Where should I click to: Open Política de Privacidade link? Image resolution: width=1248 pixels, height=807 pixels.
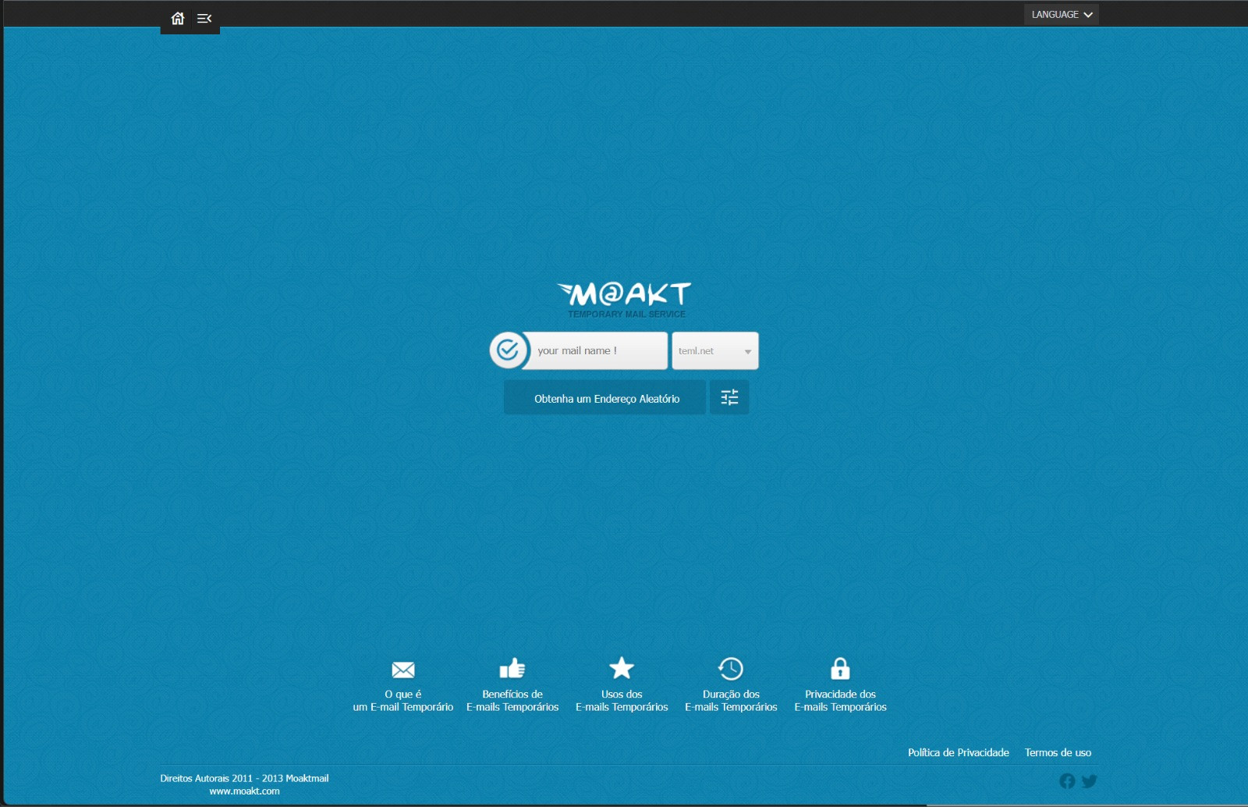pyautogui.click(x=958, y=752)
